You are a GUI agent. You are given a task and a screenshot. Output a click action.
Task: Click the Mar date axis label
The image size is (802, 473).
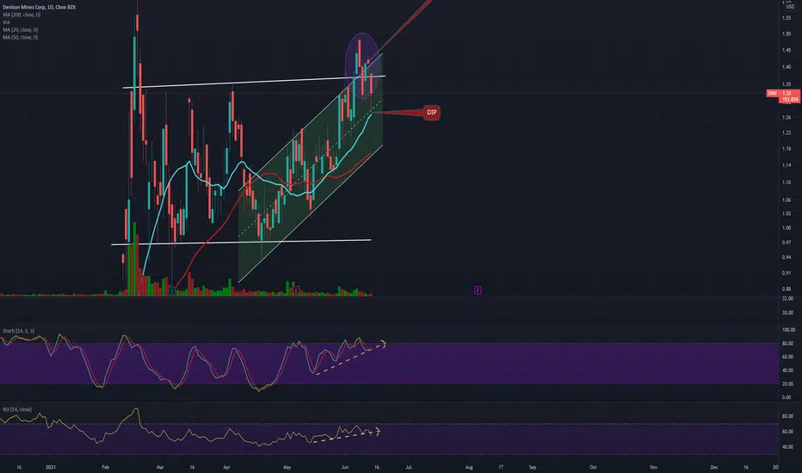160,467
